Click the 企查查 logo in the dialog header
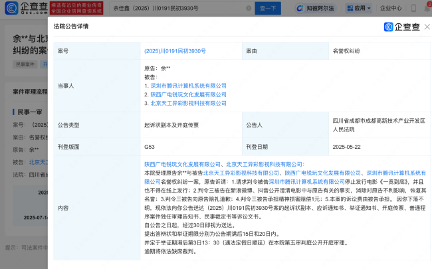Image resolution: width=432 pixels, height=269 pixels. coord(405,27)
